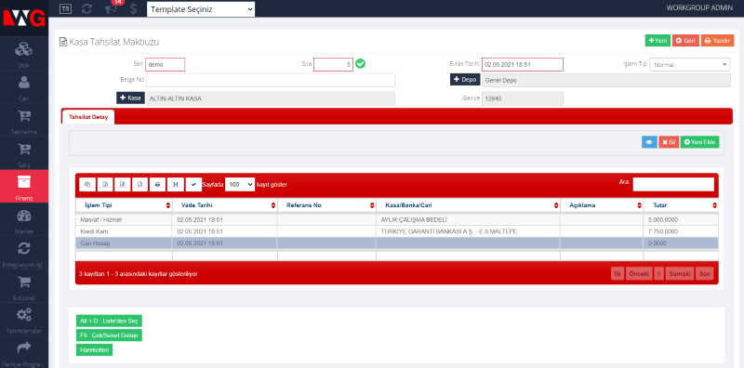Screen dimensions: 744x368
Task: Click the printer icon in table toolbar
Action: tap(157, 185)
